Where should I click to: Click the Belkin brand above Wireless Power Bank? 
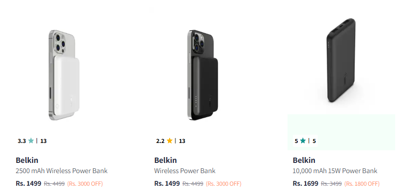coord(166,160)
